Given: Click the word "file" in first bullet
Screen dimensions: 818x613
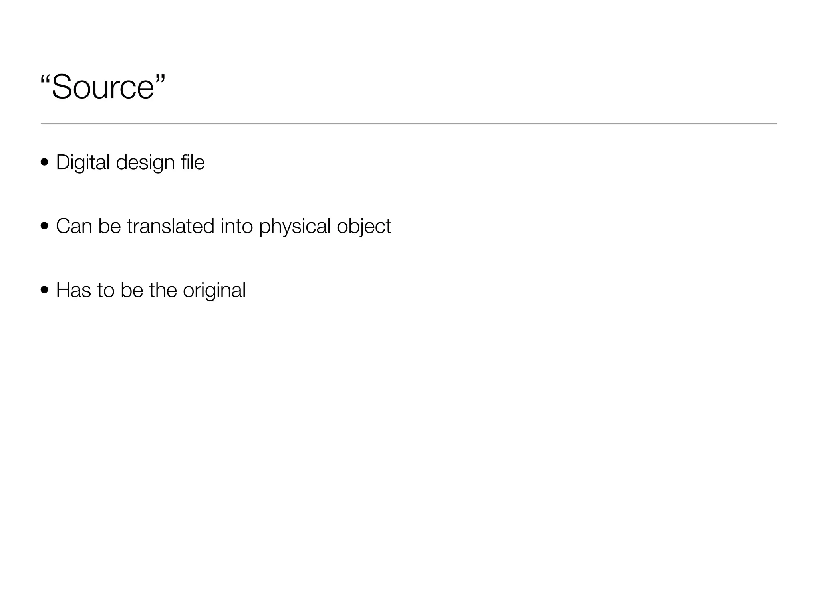Looking at the screenshot, I should pos(193,162).
